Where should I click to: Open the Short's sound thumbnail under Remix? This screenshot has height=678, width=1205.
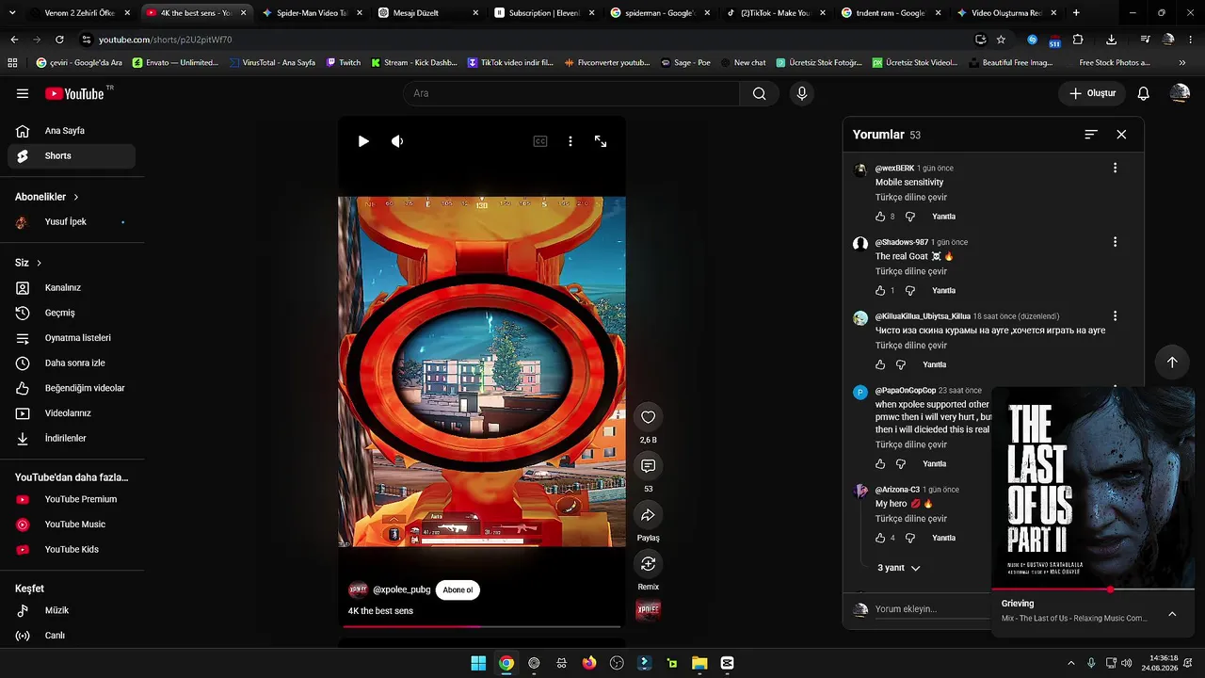click(x=648, y=610)
